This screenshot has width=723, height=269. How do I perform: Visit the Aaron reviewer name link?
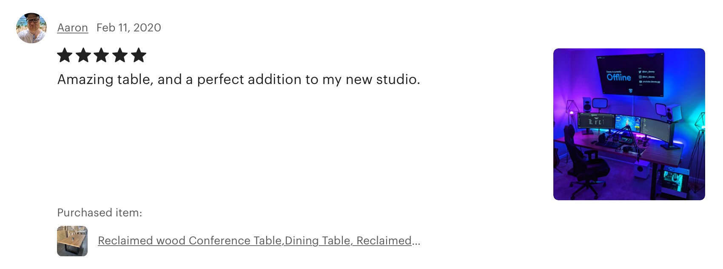72,28
